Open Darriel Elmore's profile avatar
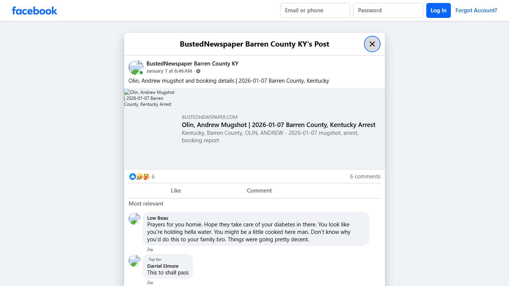Screen dimensions: 509x286 coord(135,261)
